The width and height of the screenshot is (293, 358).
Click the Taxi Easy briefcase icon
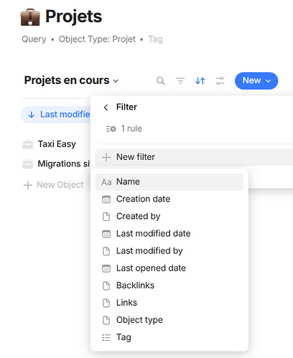pyautogui.click(x=28, y=144)
